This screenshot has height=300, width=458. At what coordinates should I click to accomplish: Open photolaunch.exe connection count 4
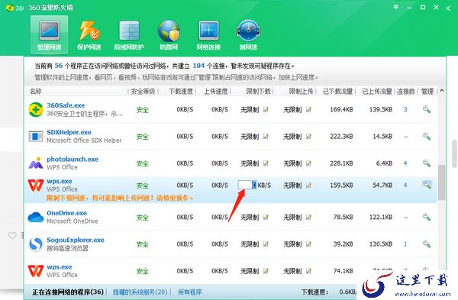point(405,163)
